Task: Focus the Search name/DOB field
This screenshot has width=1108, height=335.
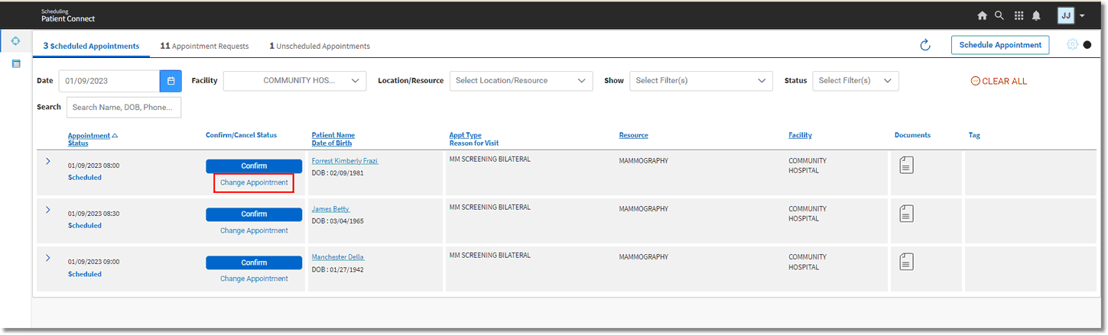Action: [124, 108]
